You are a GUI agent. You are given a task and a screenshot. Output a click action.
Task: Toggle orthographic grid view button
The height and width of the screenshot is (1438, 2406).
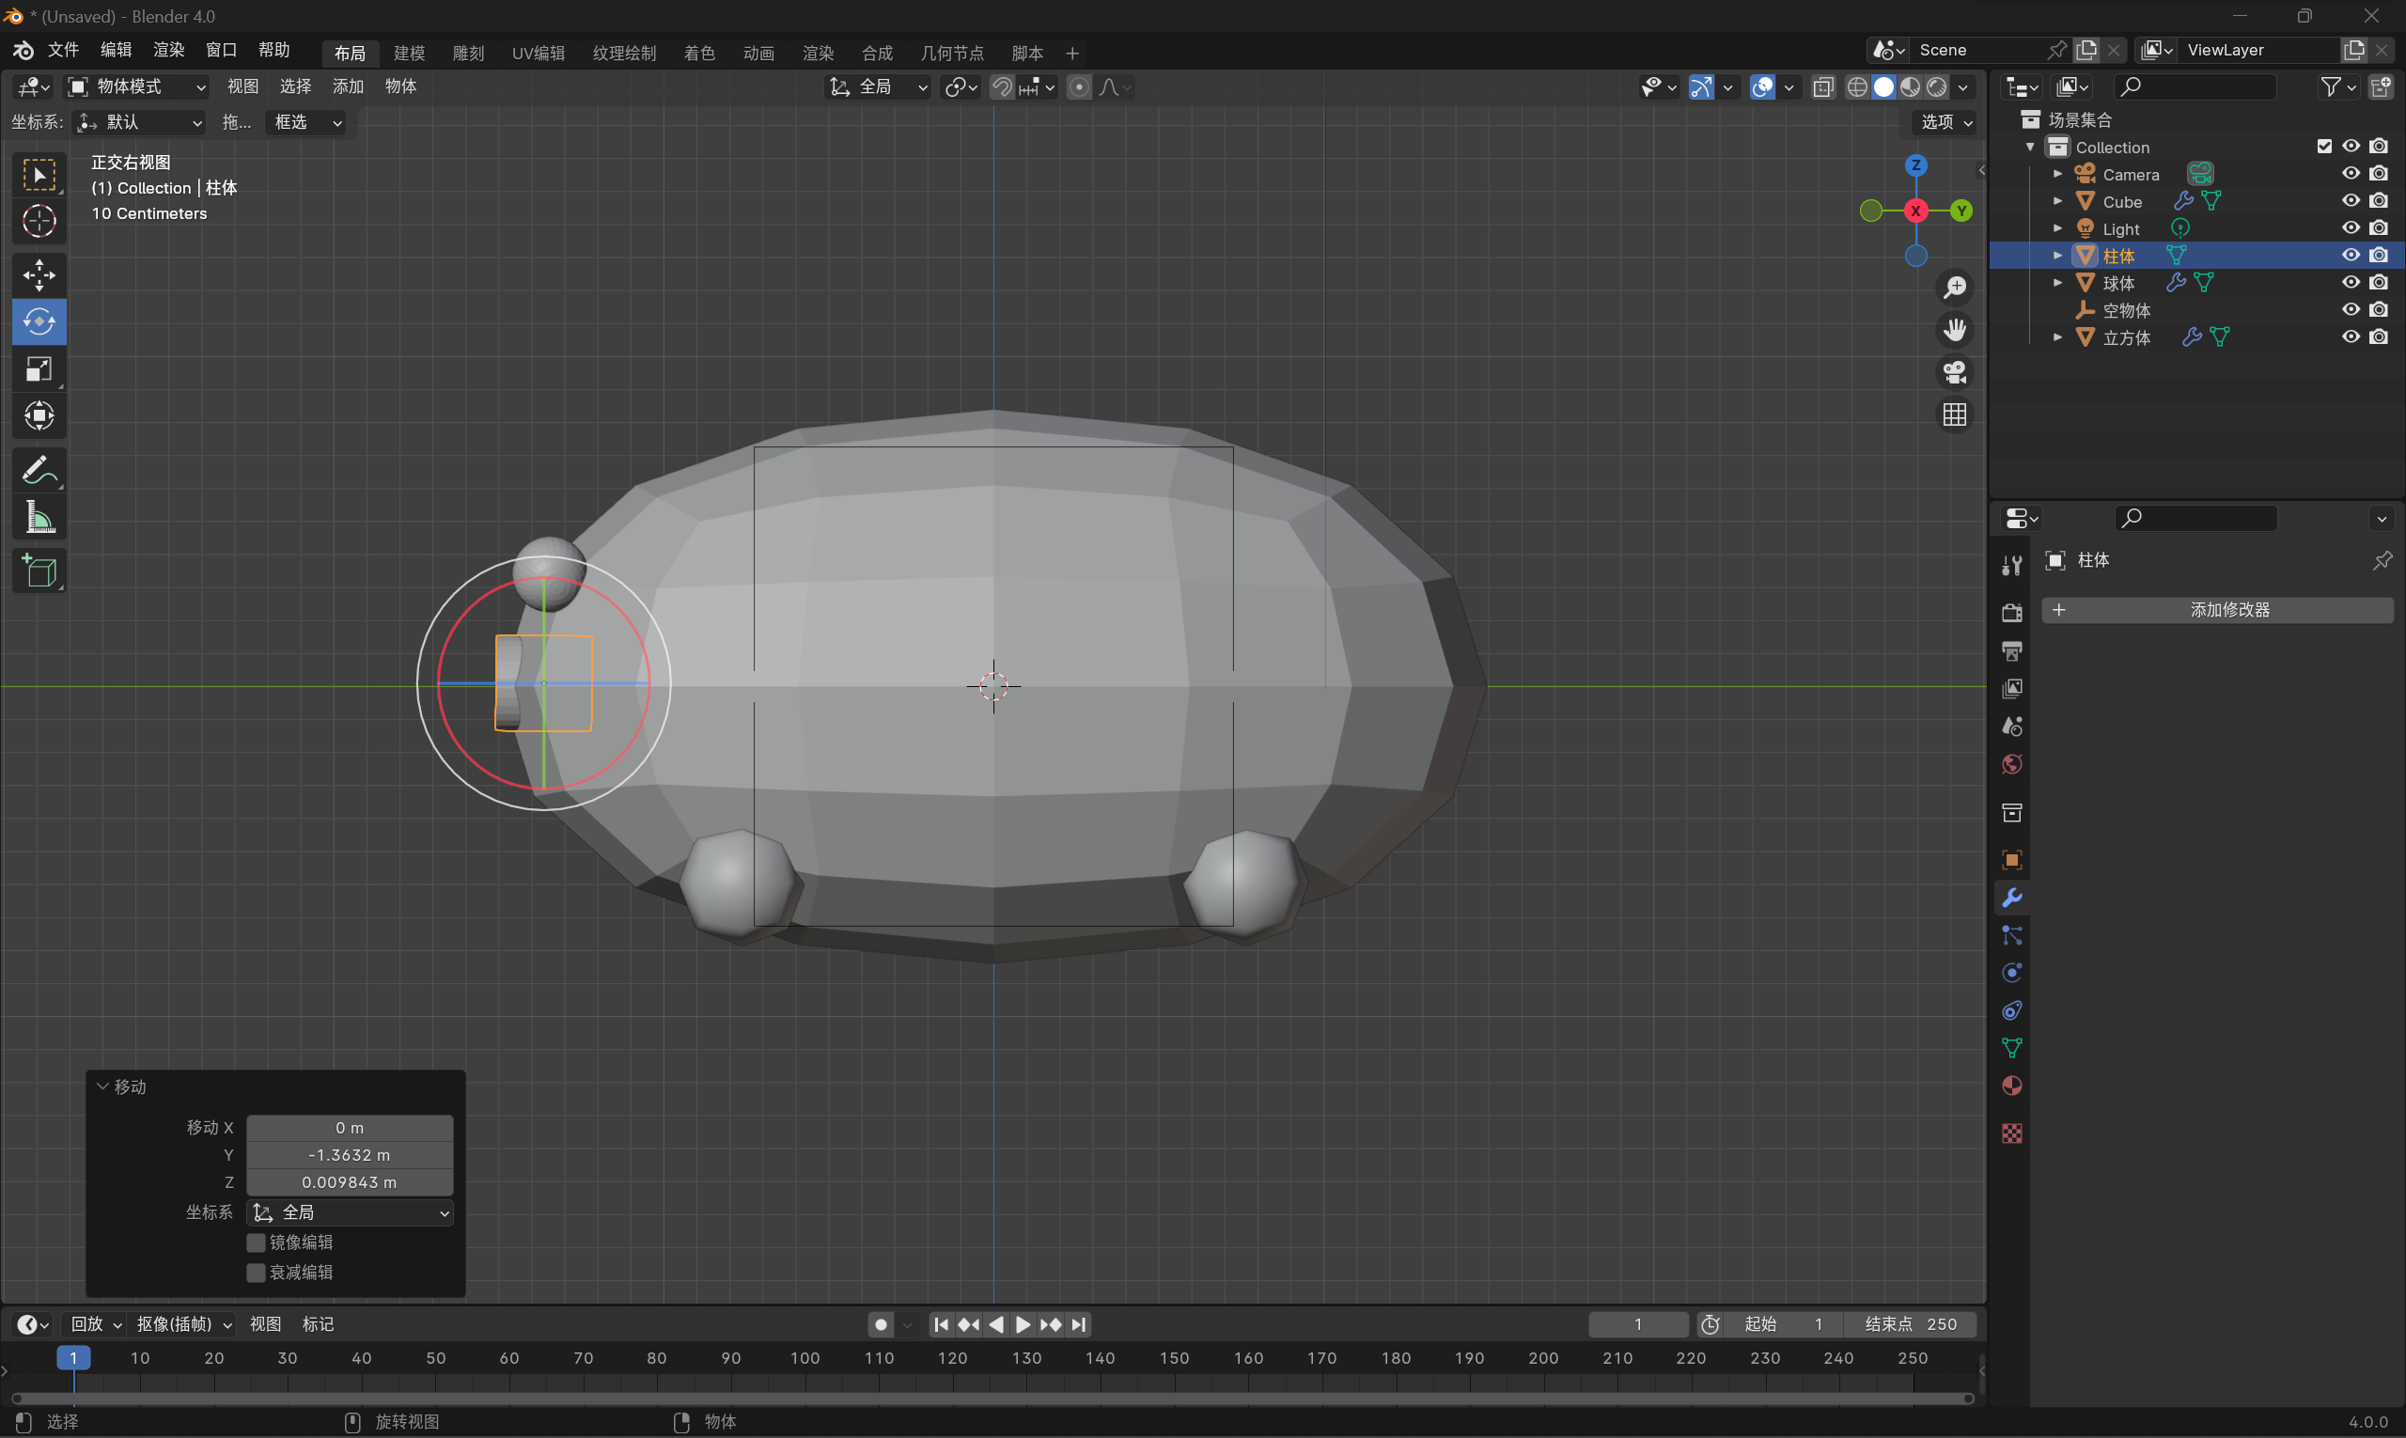pyautogui.click(x=1955, y=414)
